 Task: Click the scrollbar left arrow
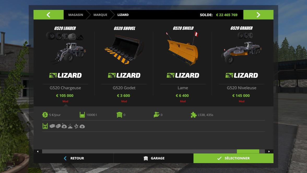coord(38,151)
